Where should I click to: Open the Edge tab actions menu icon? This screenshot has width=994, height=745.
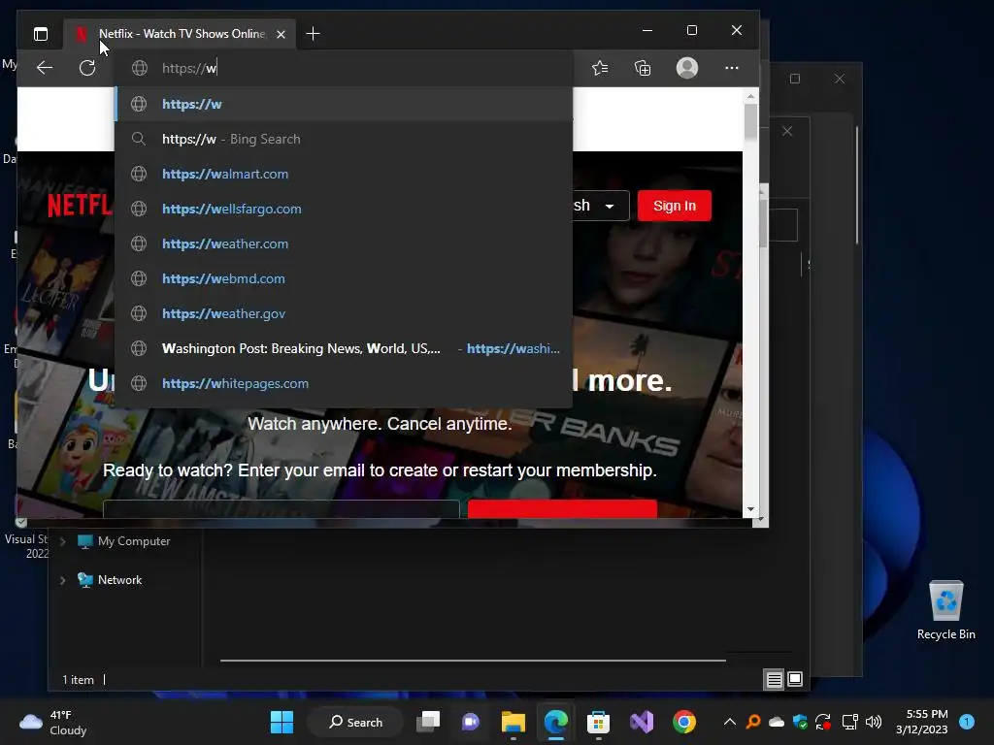(41, 34)
